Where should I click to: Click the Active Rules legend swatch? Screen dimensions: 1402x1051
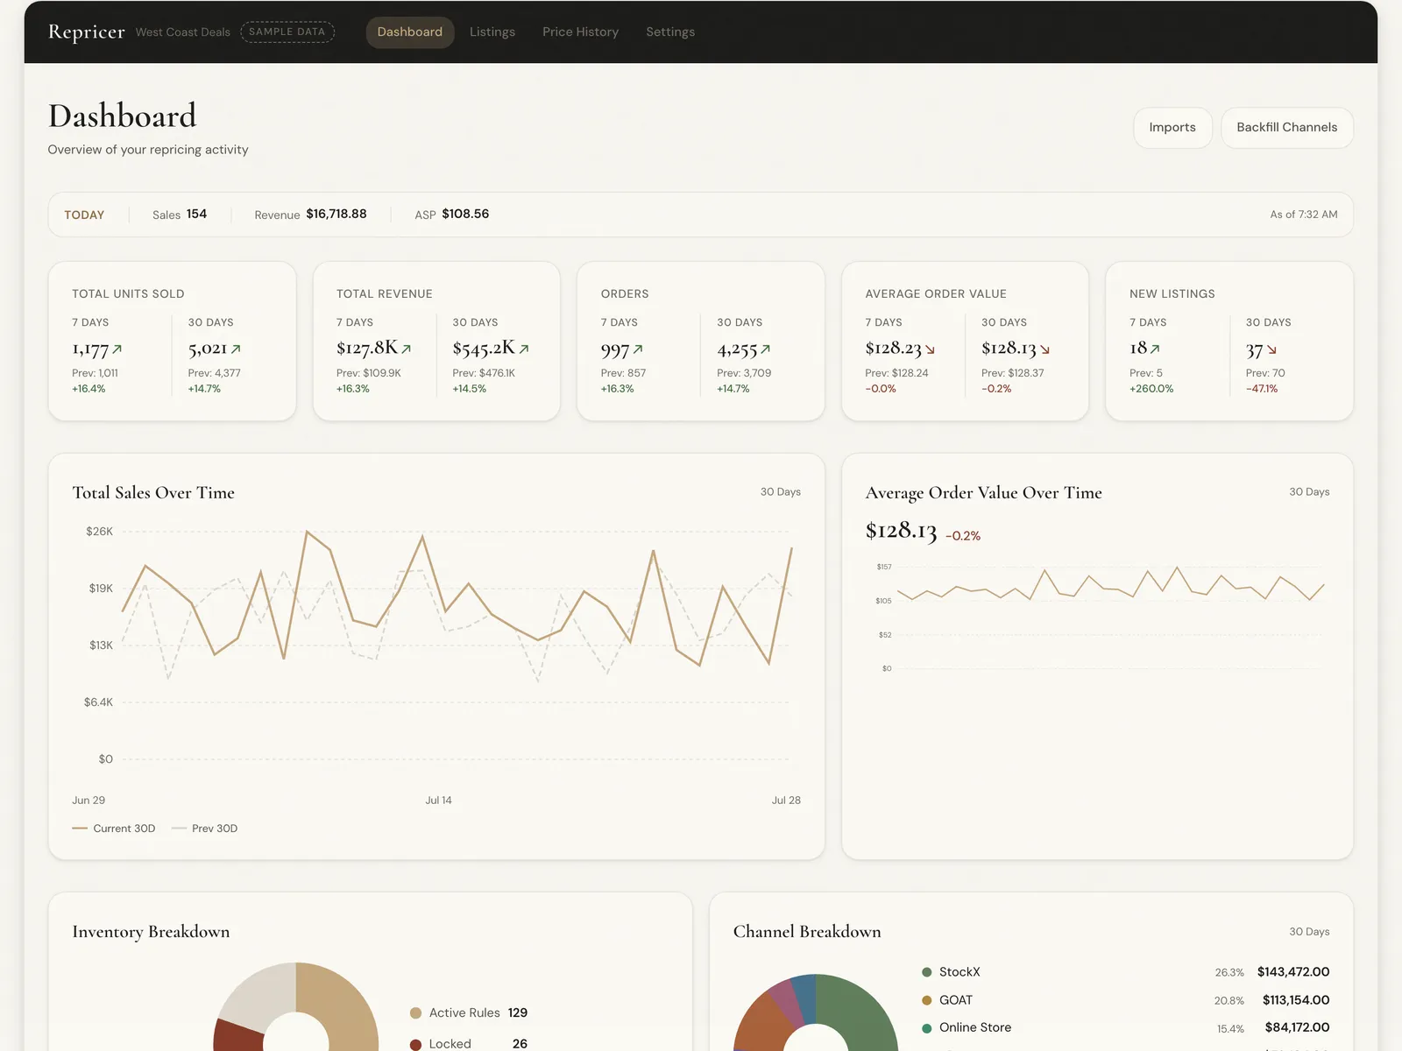(415, 1013)
